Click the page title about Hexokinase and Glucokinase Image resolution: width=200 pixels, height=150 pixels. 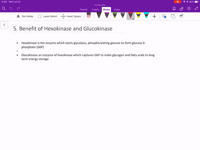63,29
